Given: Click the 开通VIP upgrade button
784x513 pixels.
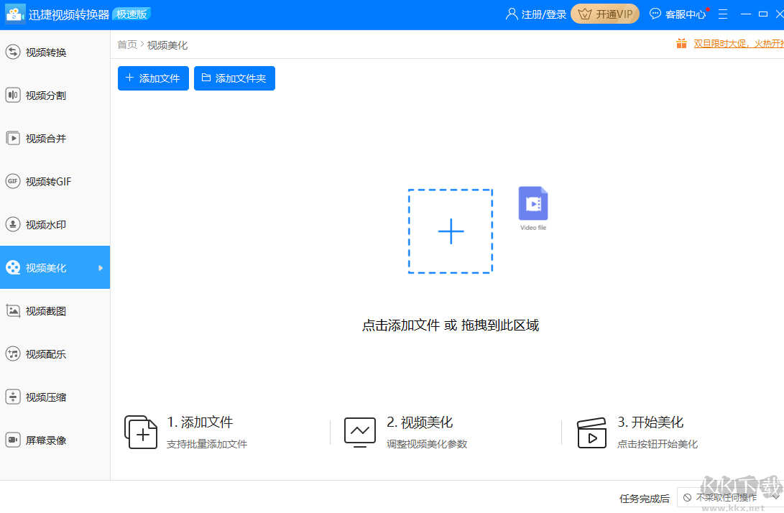Looking at the screenshot, I should 604,14.
